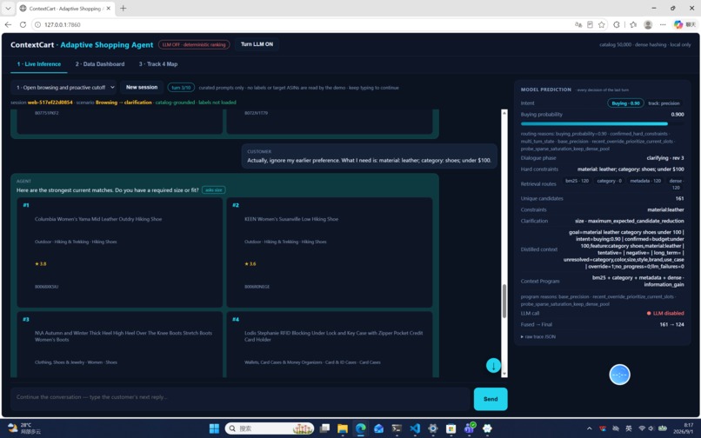The width and height of the screenshot is (701, 438).
Task: Open Task View from the taskbar
Action: (x=324, y=428)
